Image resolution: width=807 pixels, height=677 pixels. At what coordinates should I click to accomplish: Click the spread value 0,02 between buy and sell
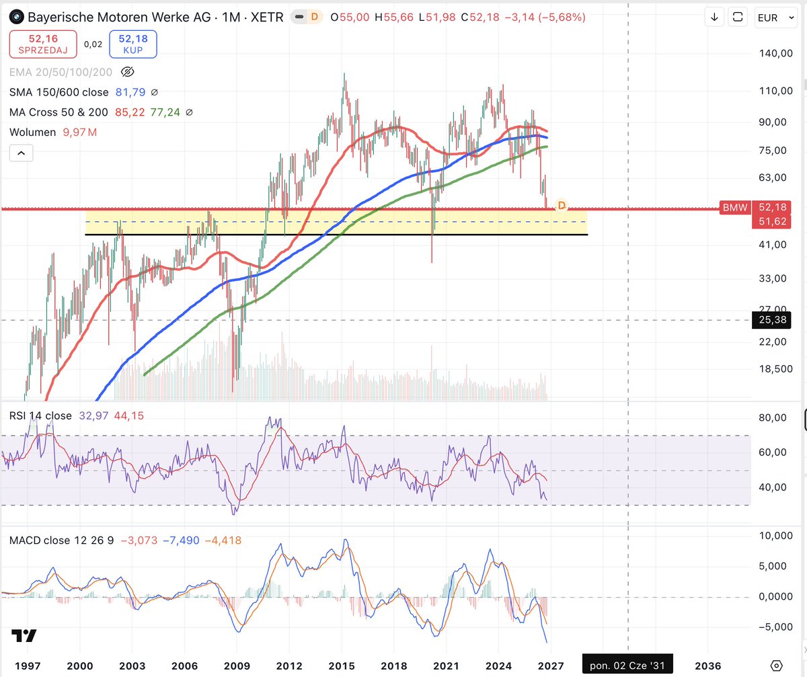click(93, 44)
